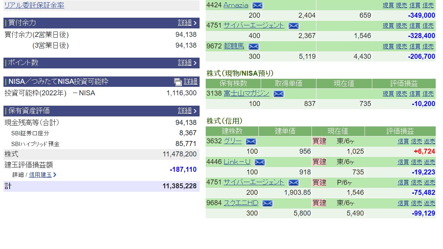Select the NISA quota value 1,116,300

[182, 93]
